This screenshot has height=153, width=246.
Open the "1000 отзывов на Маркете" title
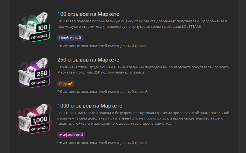coord(90,106)
